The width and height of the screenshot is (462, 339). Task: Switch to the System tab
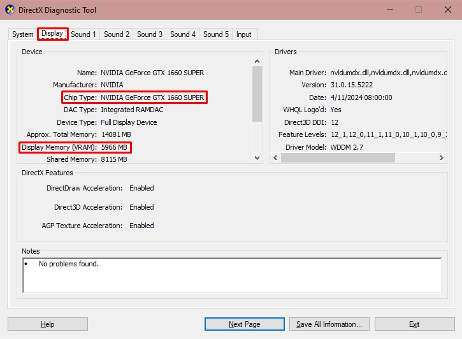23,34
